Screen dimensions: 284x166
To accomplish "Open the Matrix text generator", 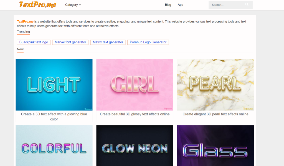I will tap(108, 42).
